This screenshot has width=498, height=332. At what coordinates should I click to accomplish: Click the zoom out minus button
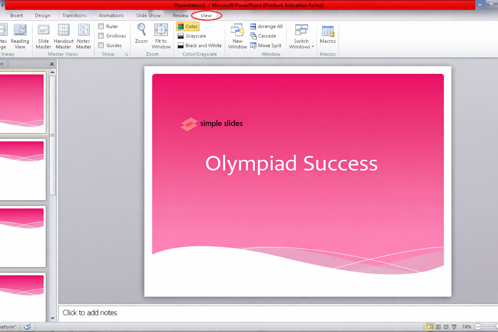pyautogui.click(x=478, y=327)
